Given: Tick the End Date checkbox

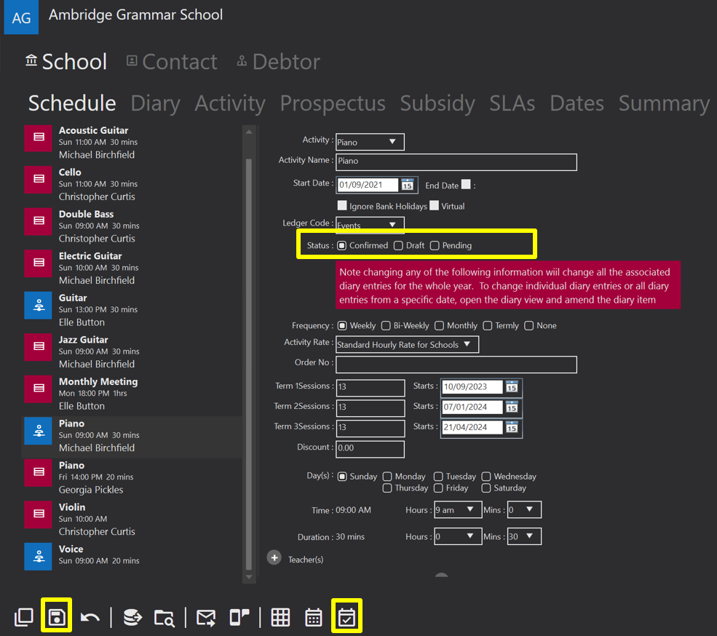Looking at the screenshot, I should 466,184.
